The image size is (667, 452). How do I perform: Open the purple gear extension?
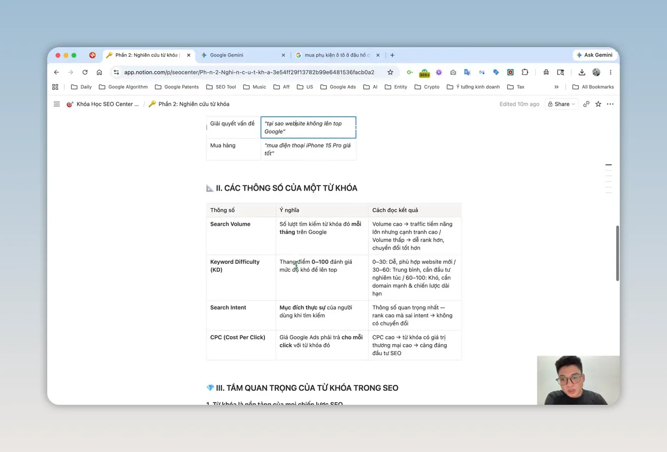(x=439, y=72)
